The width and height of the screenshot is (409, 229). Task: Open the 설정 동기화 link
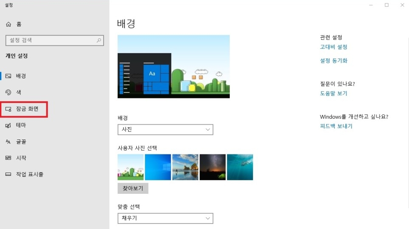click(x=334, y=61)
